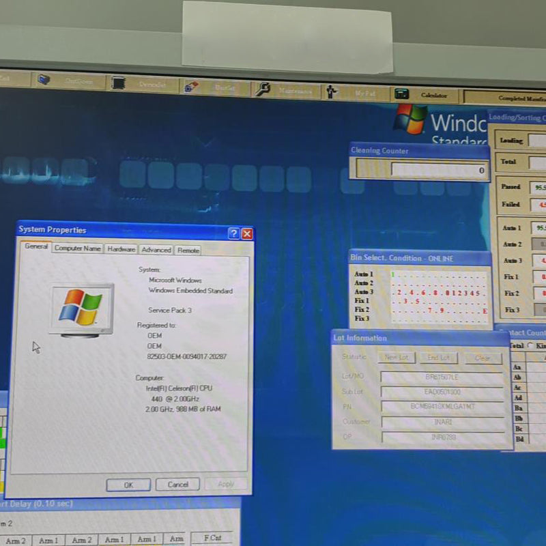Click the red-blue gears Bin Set icon
546x546 pixels.
tap(191, 87)
